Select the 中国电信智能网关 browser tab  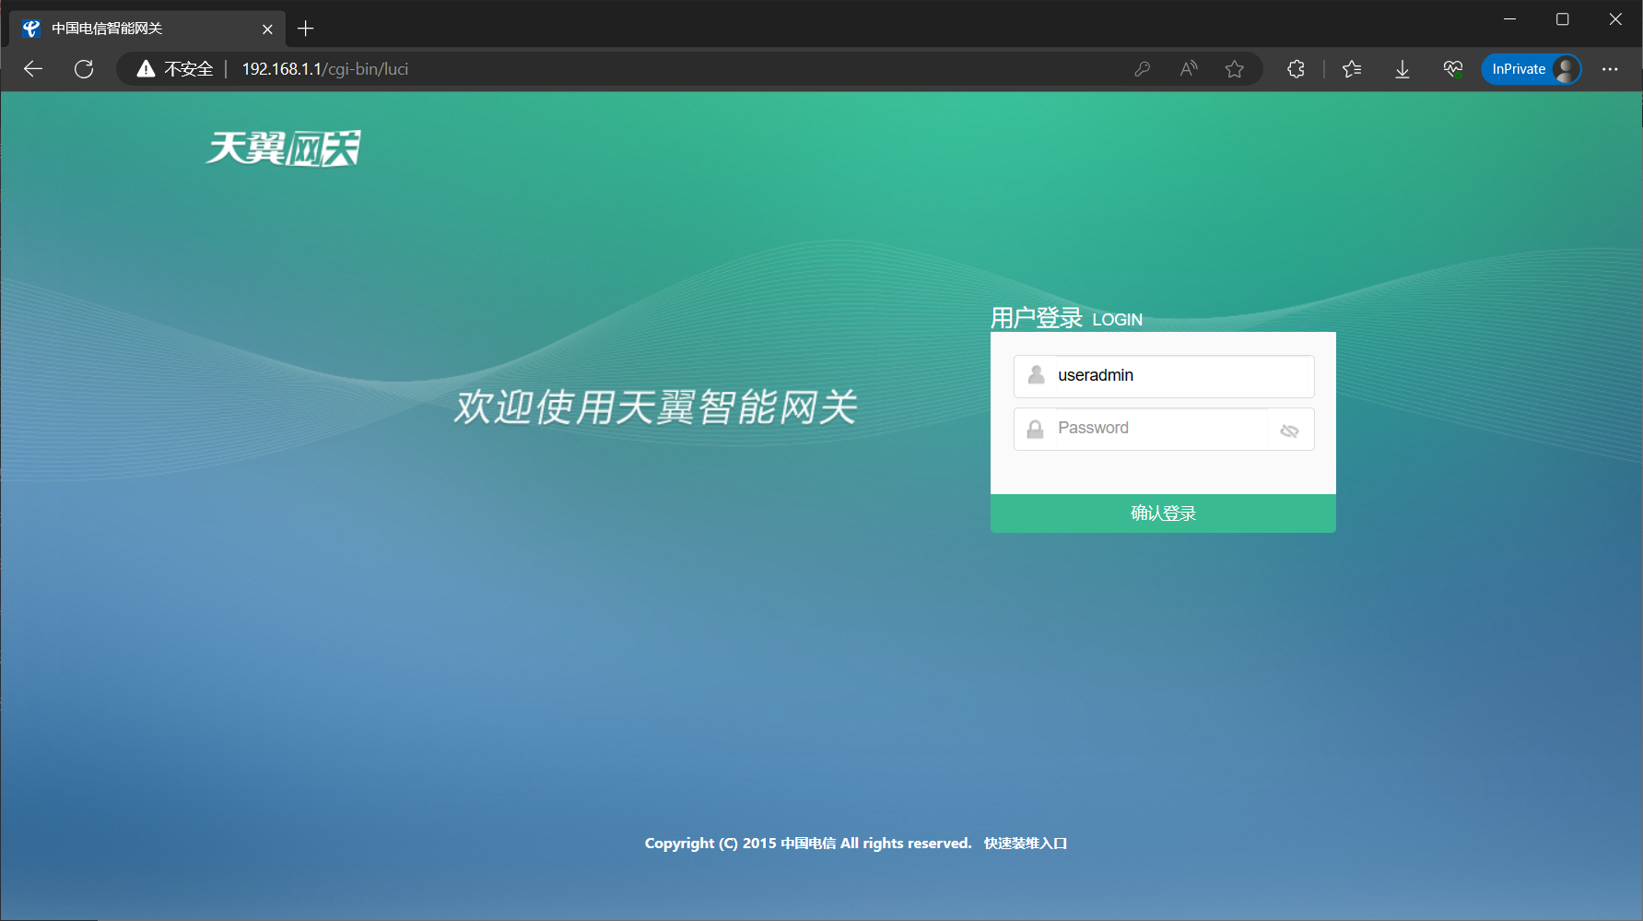[x=147, y=29]
